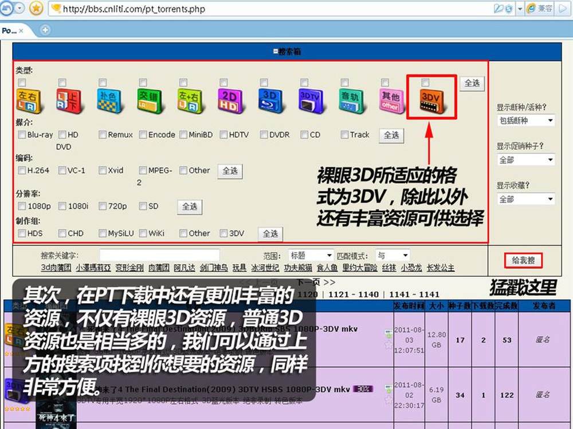Click the 功夫熊猫 keyword link
Viewport: 573px width, 429px height.
[298, 268]
